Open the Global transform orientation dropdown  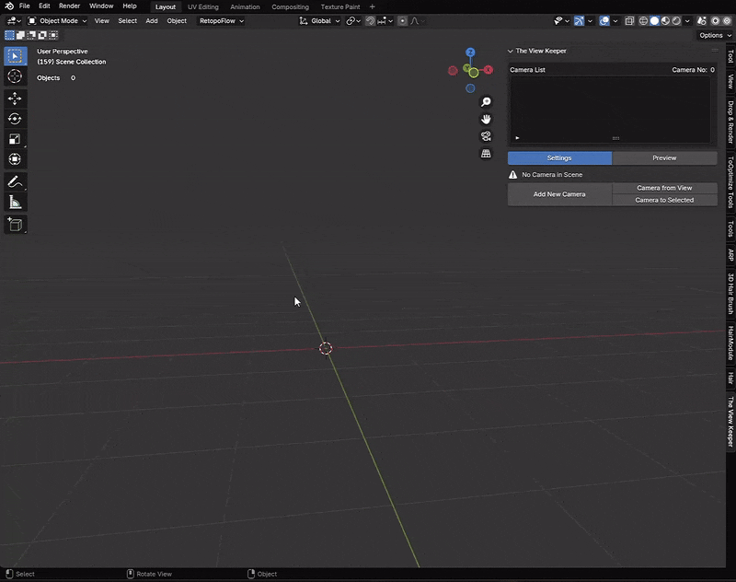tap(319, 20)
